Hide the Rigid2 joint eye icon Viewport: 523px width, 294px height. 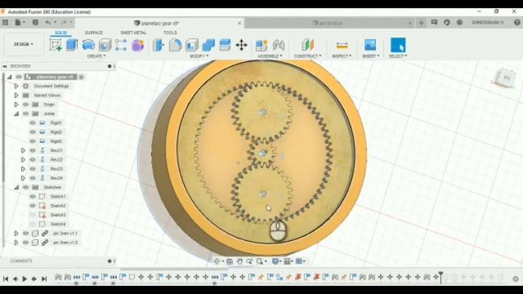[x=33, y=132]
